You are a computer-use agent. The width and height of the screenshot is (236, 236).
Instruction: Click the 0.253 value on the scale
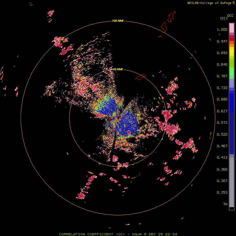coord(222,192)
